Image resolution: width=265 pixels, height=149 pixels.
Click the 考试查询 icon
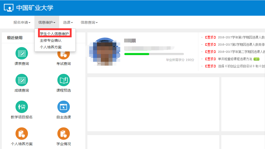coord(64,55)
